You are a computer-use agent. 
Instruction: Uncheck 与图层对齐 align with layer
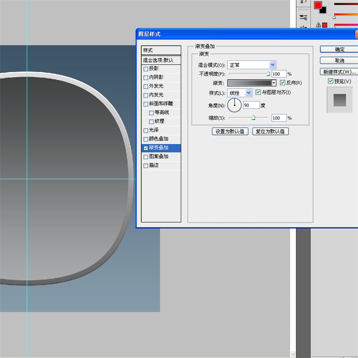[258, 93]
